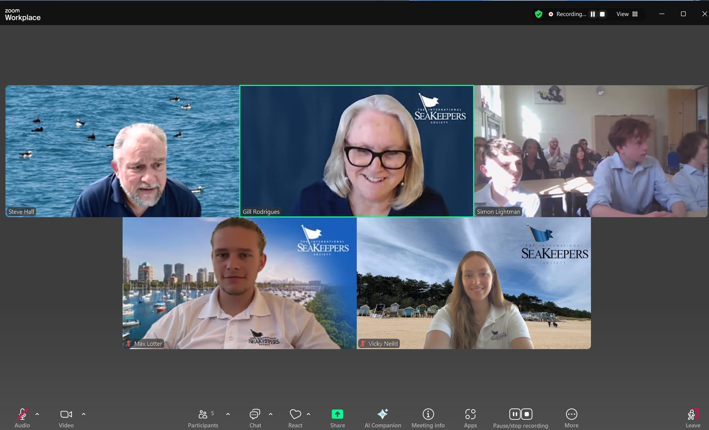The height and width of the screenshot is (430, 709).
Task: Leave the meeting
Action: point(693,418)
